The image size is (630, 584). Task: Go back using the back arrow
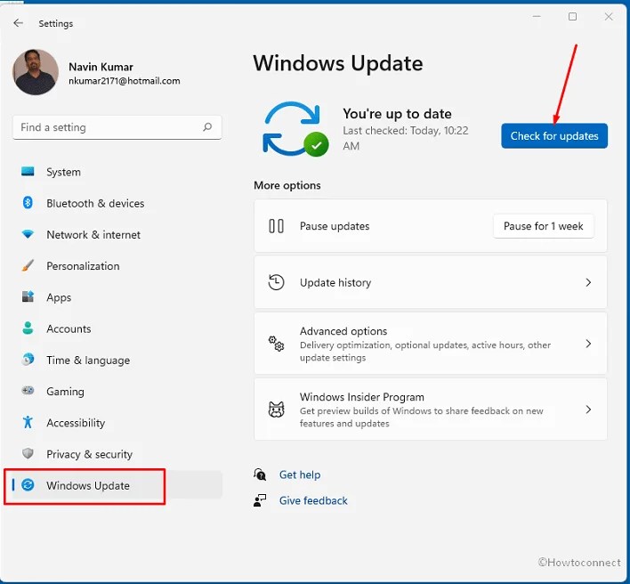click(18, 23)
